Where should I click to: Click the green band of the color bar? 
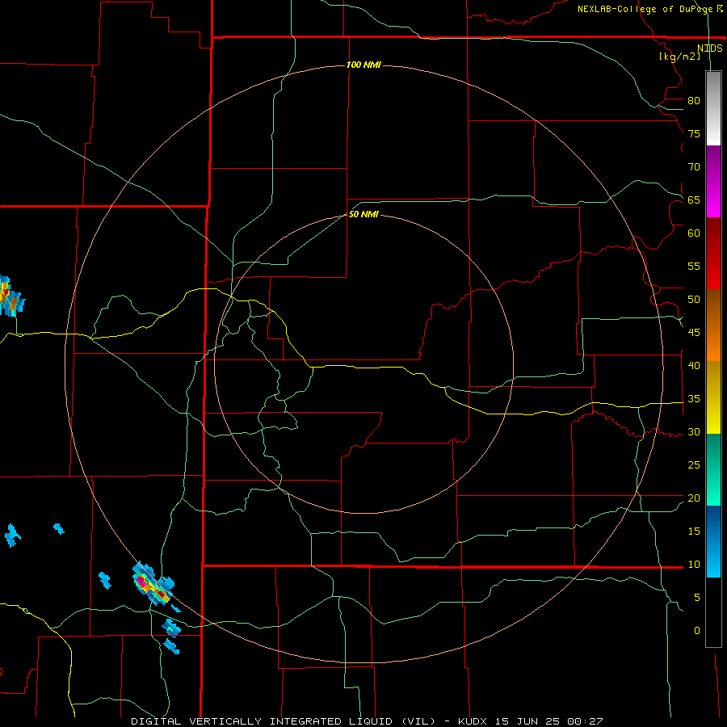click(x=713, y=469)
